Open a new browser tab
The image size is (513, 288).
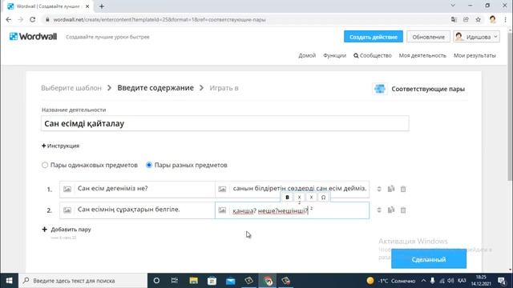(102, 6)
